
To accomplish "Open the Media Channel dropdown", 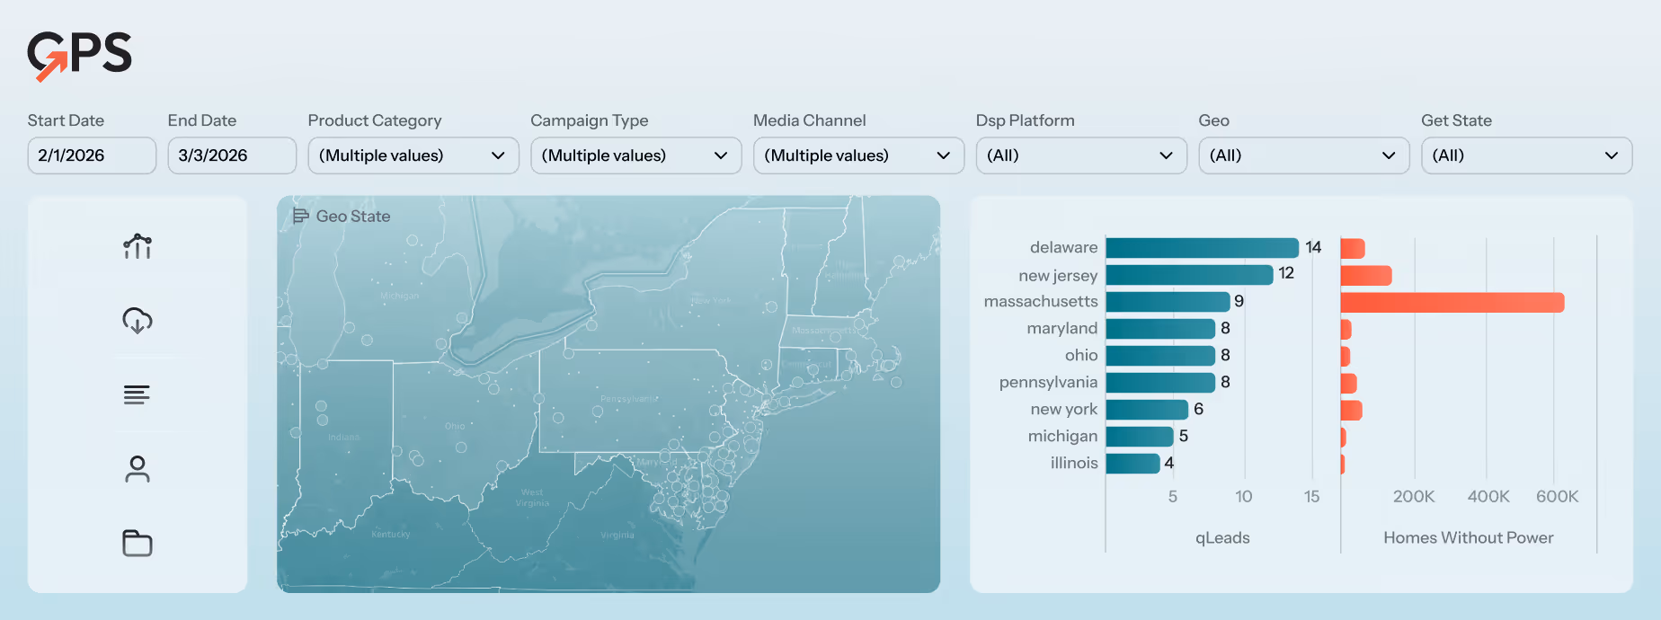I will [858, 155].
